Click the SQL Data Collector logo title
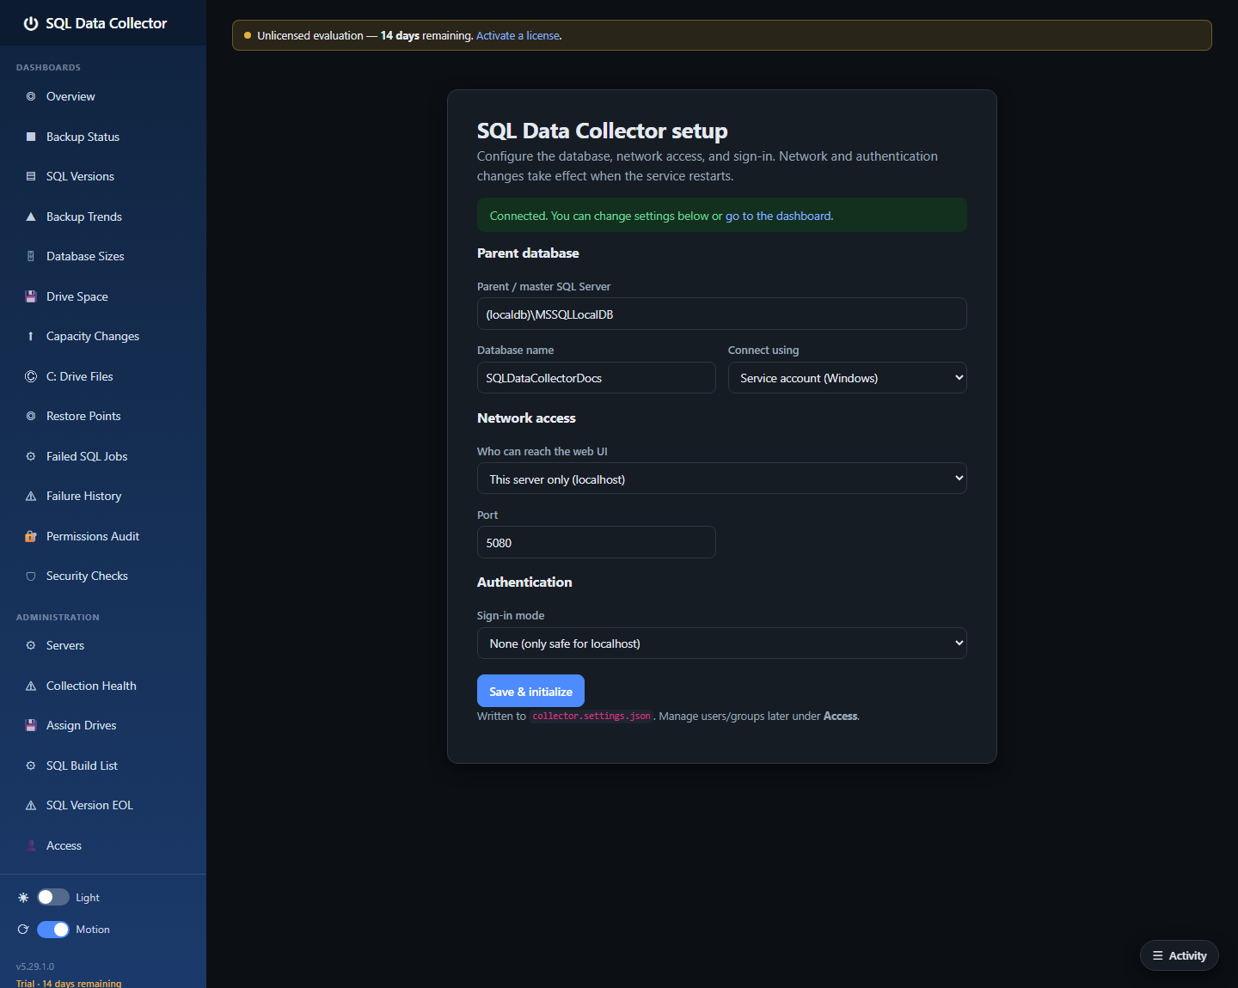This screenshot has height=988, width=1238. [x=95, y=23]
